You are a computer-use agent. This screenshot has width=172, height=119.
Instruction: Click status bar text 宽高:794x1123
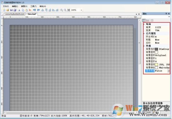click(x=41, y=116)
